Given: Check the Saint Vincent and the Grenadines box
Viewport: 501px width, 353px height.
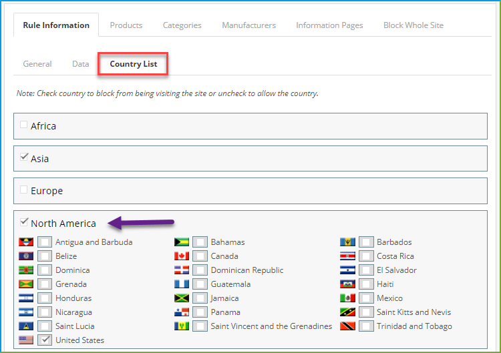Looking at the screenshot, I should point(200,326).
